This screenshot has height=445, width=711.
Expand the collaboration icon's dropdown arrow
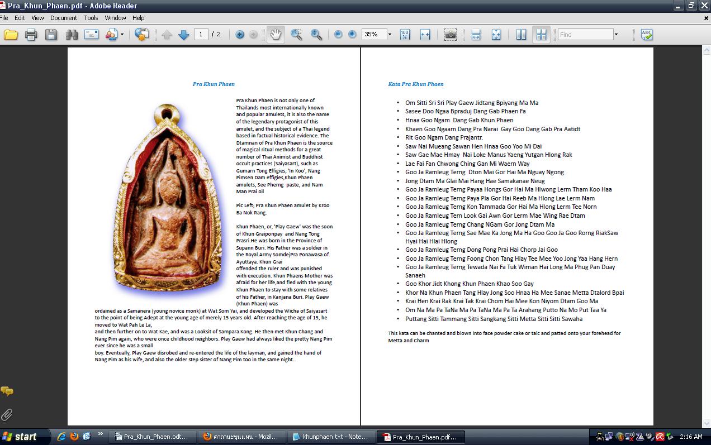[x=122, y=35]
